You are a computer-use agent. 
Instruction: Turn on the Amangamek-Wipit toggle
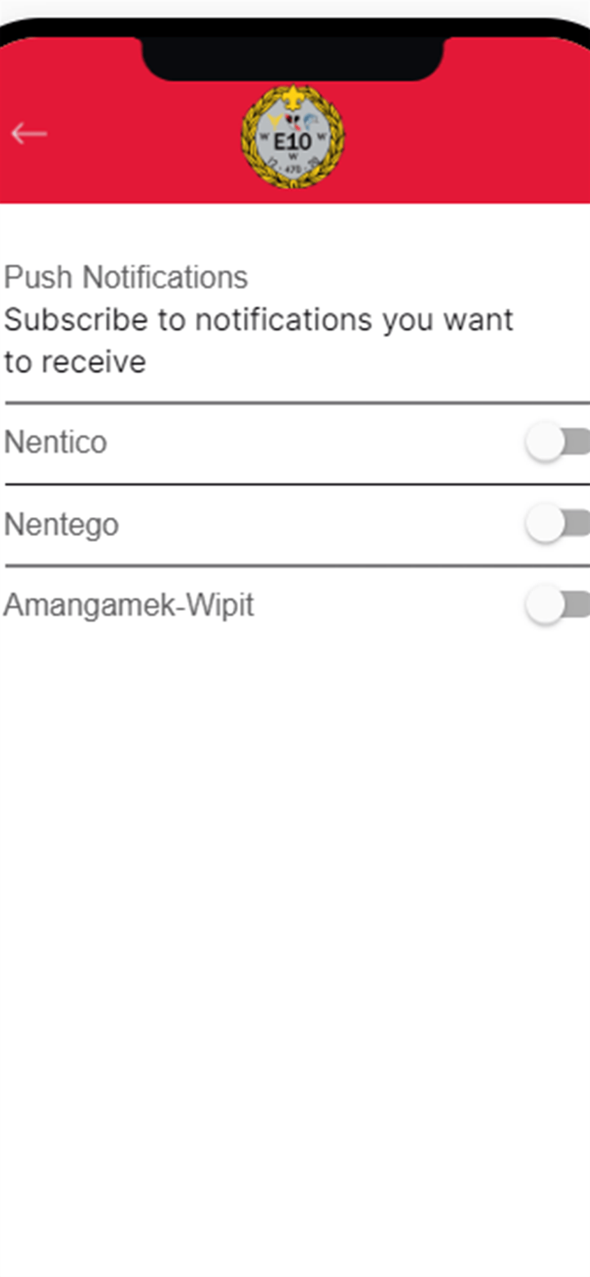click(x=557, y=605)
